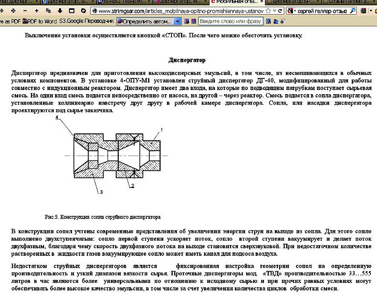
Task: Click the colorful add-on icon right of search
Action: [363, 11]
